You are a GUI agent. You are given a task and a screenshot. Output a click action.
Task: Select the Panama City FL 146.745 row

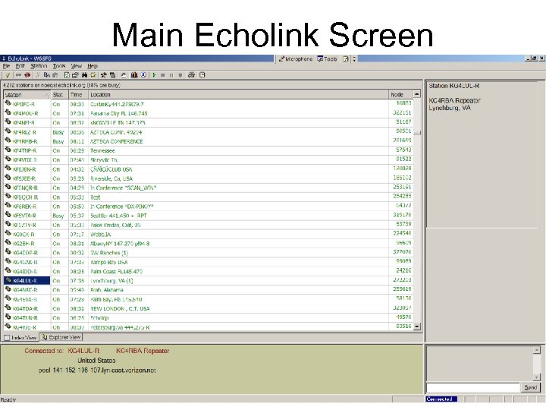[x=208, y=113]
